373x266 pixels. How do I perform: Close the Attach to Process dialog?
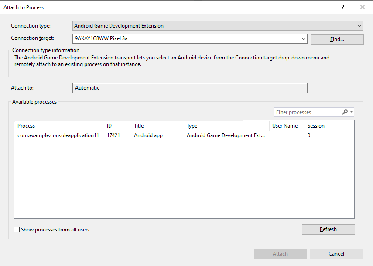[x=362, y=7]
